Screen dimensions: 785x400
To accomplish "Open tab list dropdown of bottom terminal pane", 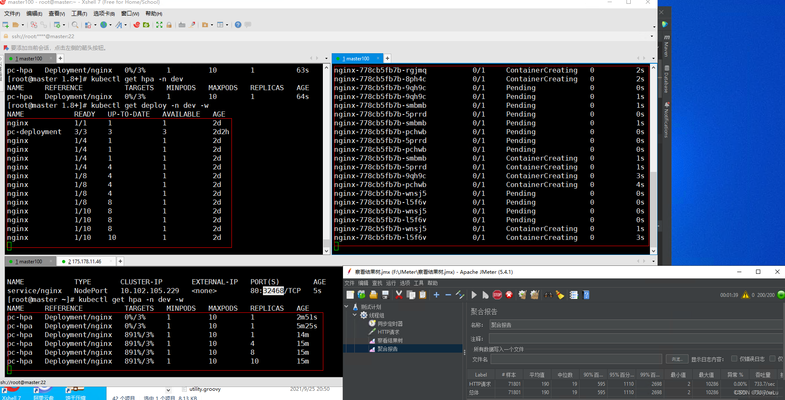I will tap(653, 261).
